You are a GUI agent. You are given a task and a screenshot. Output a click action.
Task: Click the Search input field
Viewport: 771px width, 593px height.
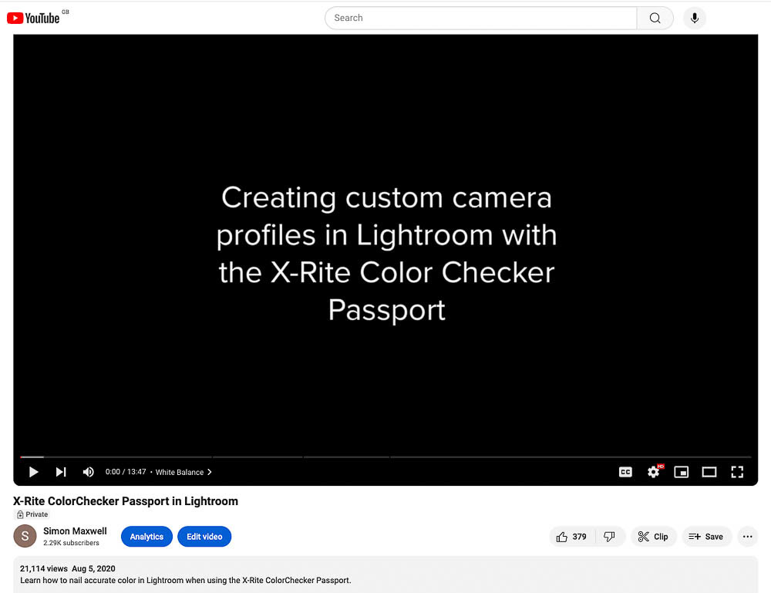point(480,19)
